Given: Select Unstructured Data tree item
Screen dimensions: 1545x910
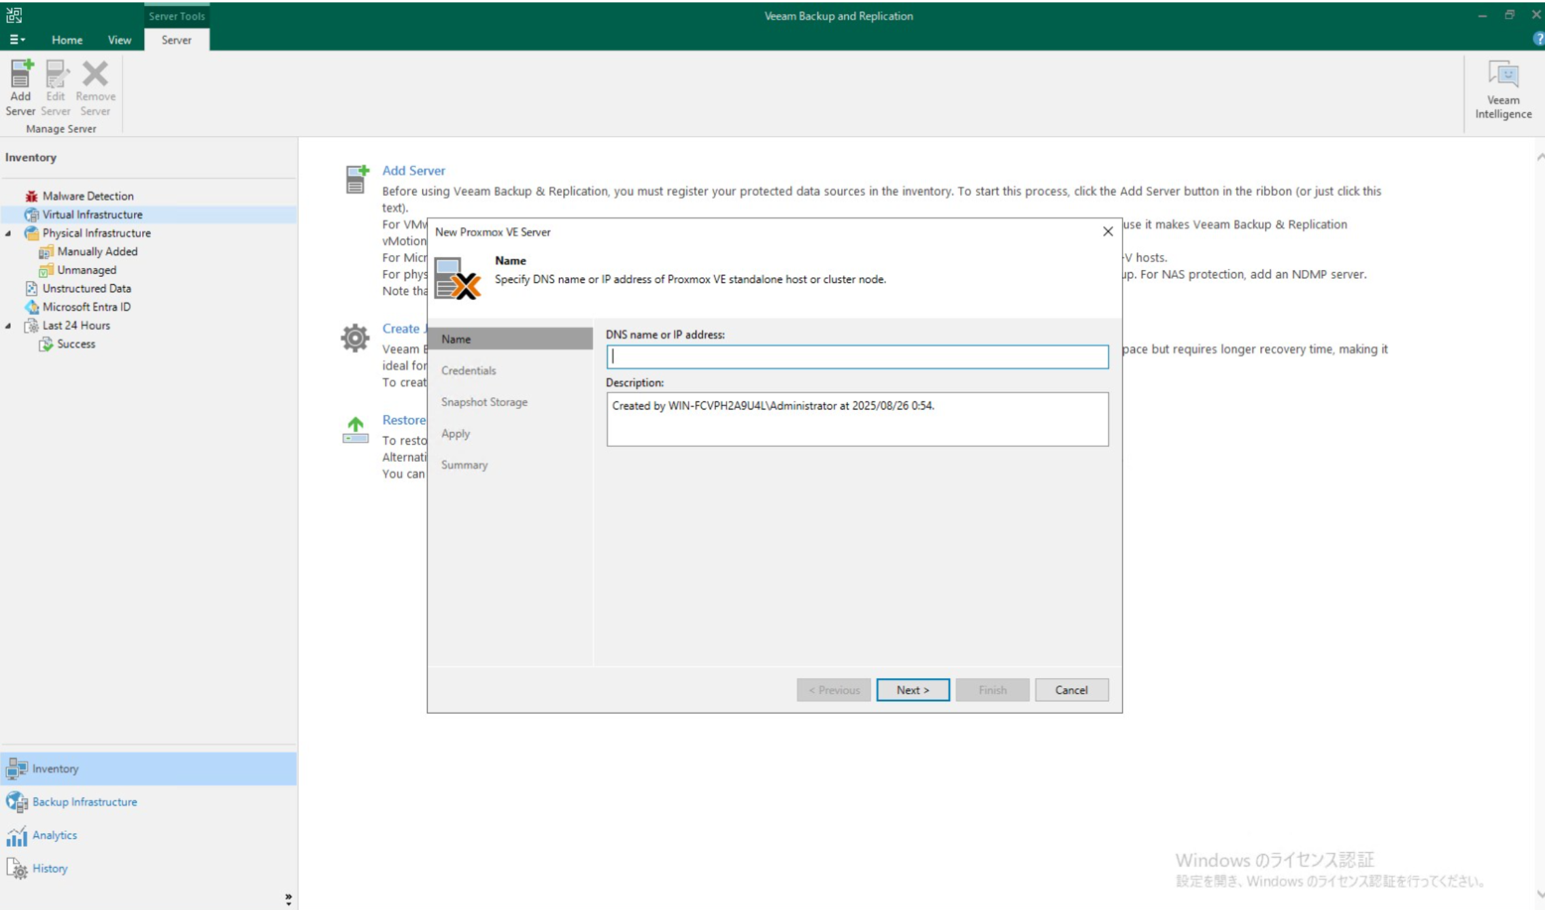Looking at the screenshot, I should tap(86, 288).
